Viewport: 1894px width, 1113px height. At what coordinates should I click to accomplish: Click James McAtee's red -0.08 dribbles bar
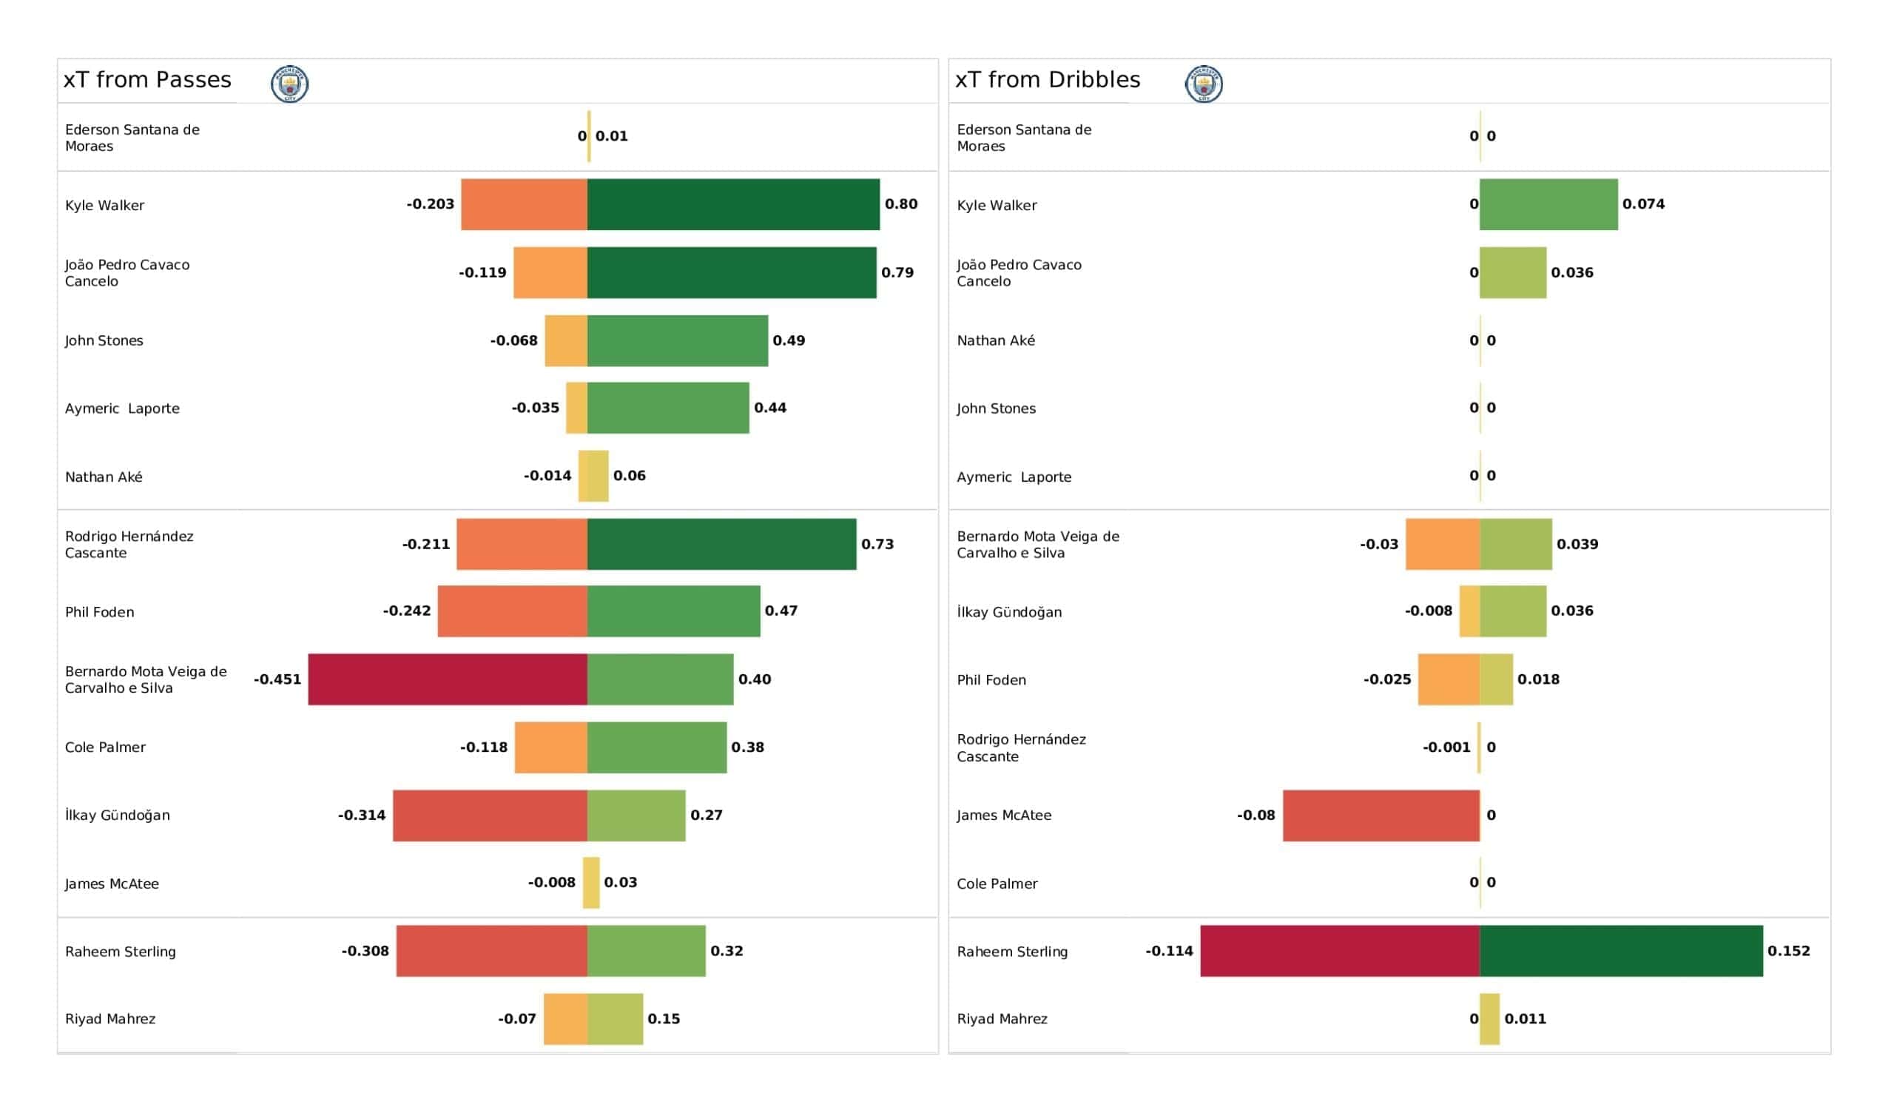click(x=1381, y=816)
